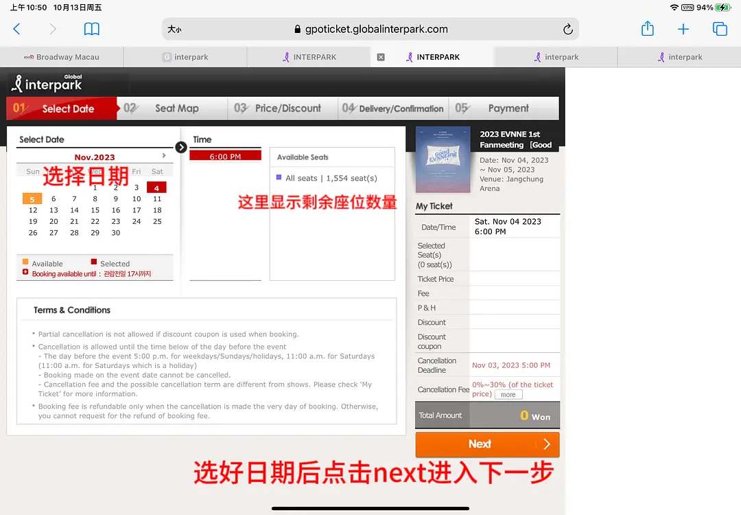
Task: Click the Sat. Nov 04 2023 date value
Action: point(508,221)
